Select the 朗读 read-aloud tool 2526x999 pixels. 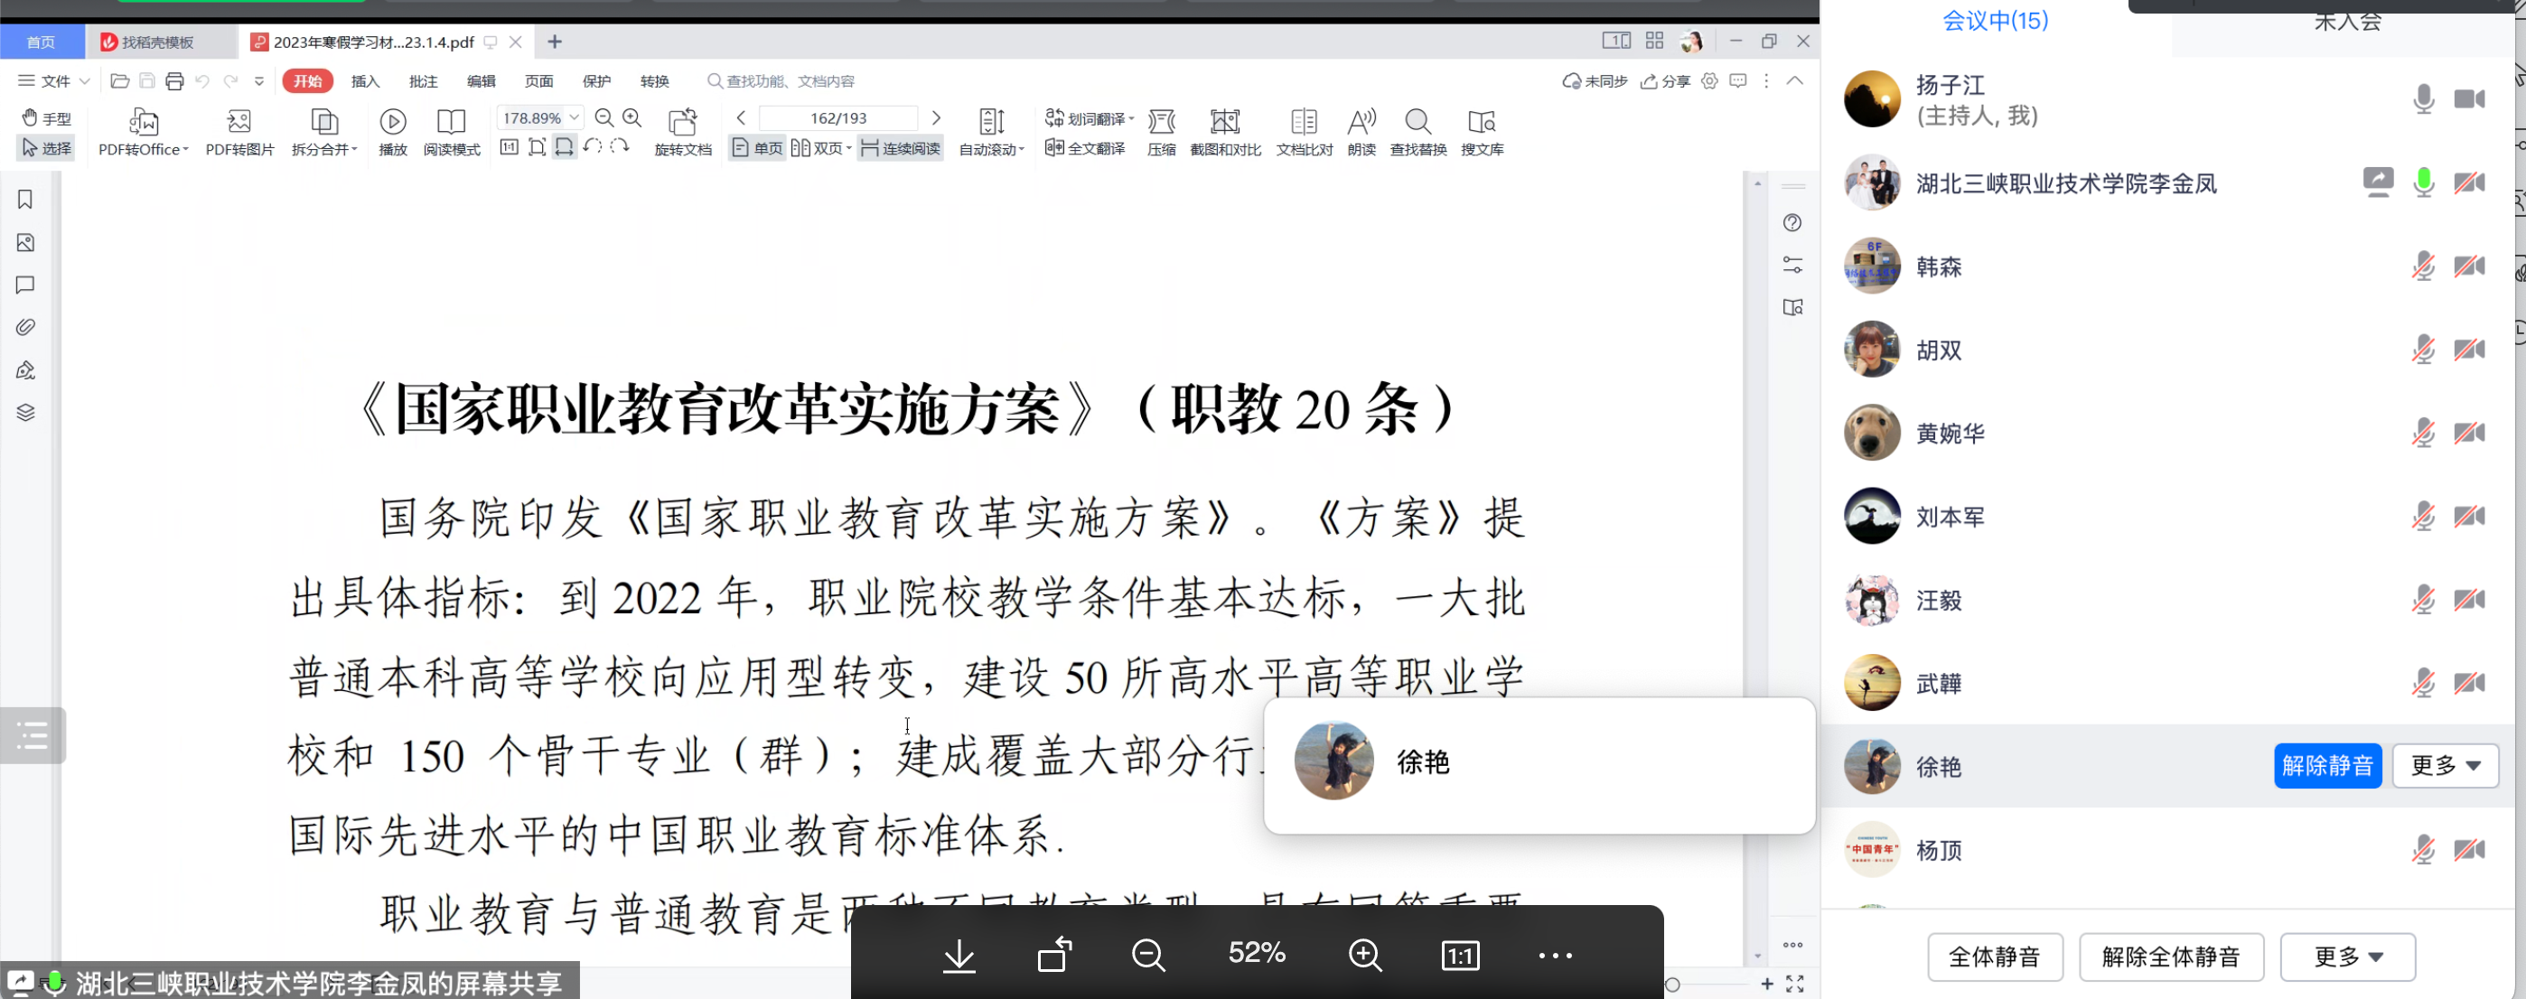1361,130
